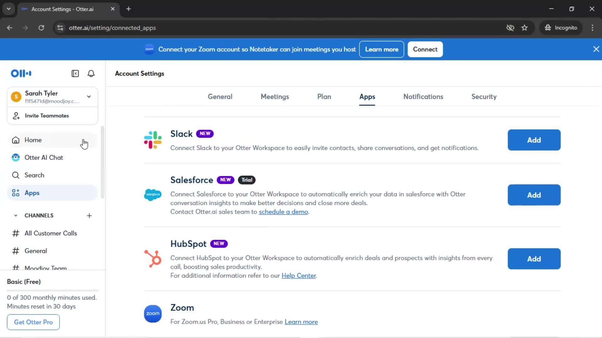602x338 pixels.
Task: Switch to the Security tab
Action: pos(484,97)
